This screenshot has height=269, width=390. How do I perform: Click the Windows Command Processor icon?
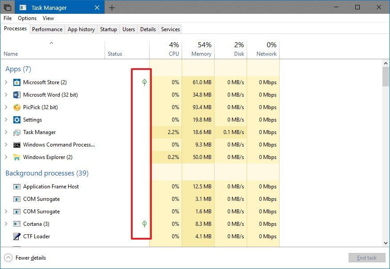pos(16,145)
